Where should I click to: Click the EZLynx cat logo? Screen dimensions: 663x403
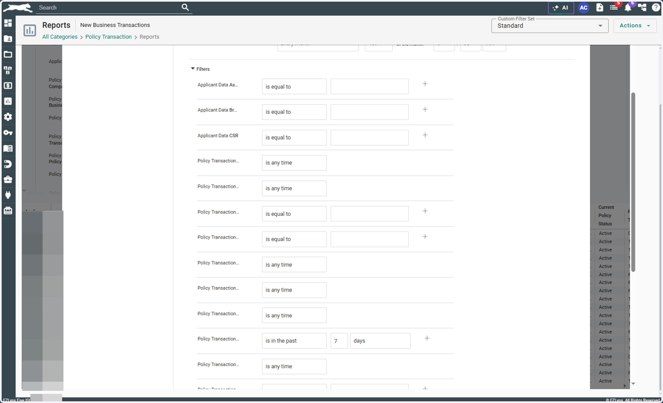[18, 7]
